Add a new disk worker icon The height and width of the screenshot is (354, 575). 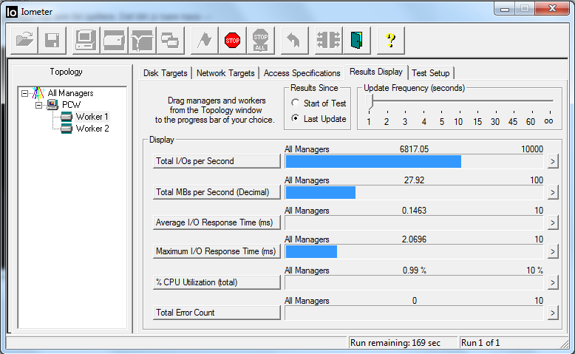[x=114, y=40]
